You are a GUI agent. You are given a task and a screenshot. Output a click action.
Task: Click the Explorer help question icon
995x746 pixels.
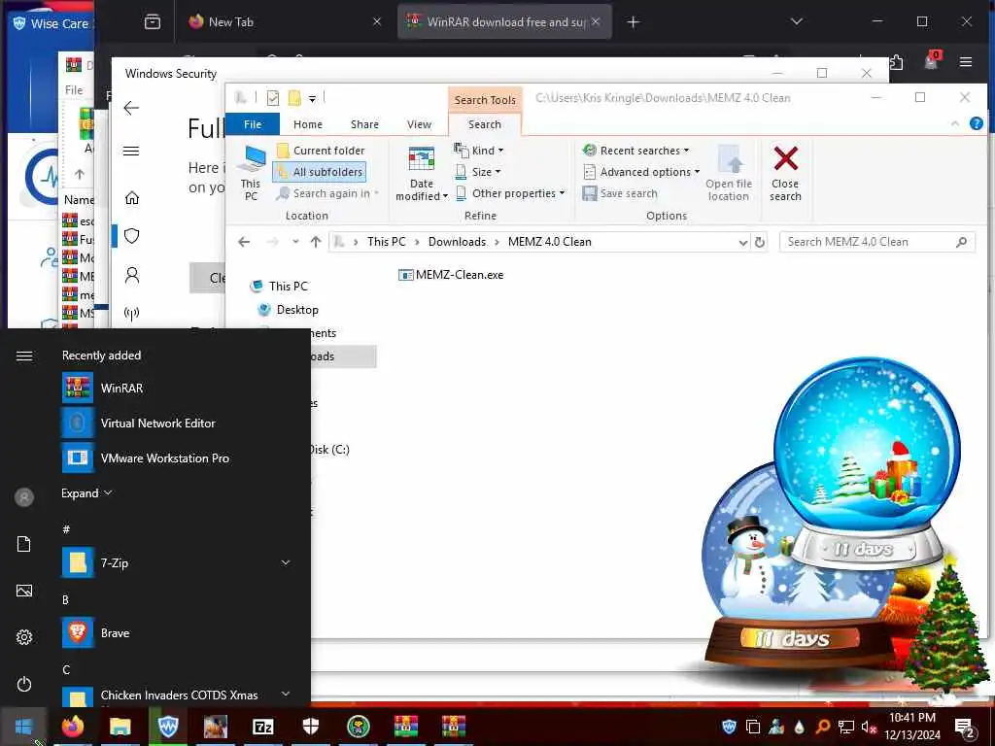tap(976, 123)
